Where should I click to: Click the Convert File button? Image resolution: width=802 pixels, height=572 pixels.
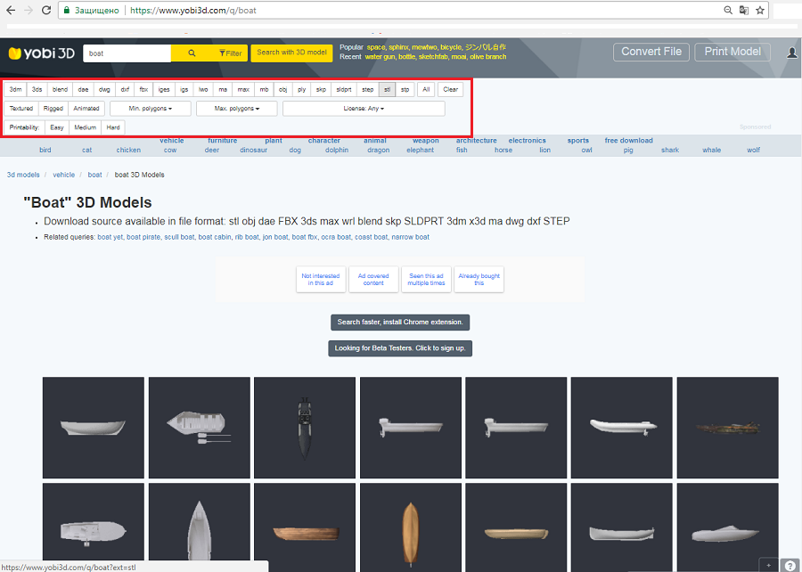click(651, 52)
